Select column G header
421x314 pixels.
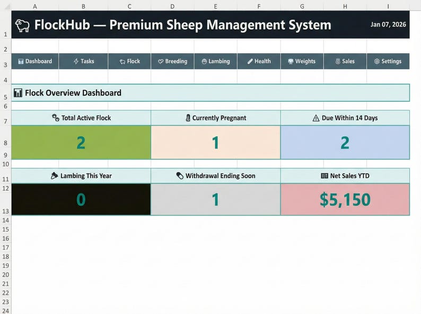point(302,6)
